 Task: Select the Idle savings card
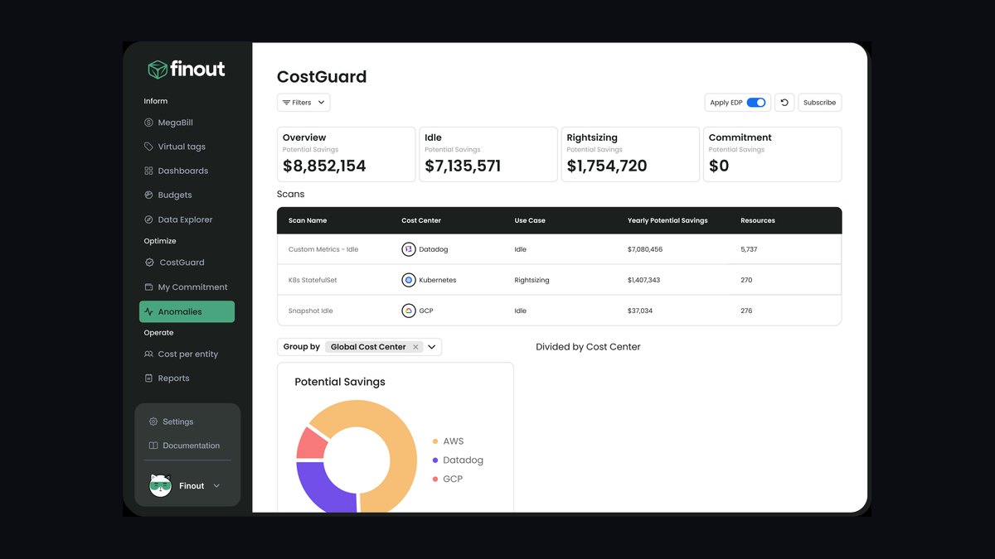tap(488, 154)
